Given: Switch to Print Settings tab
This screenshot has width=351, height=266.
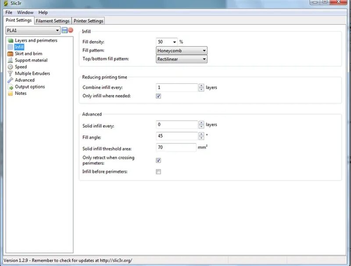Looking at the screenshot, I should click(x=18, y=20).
